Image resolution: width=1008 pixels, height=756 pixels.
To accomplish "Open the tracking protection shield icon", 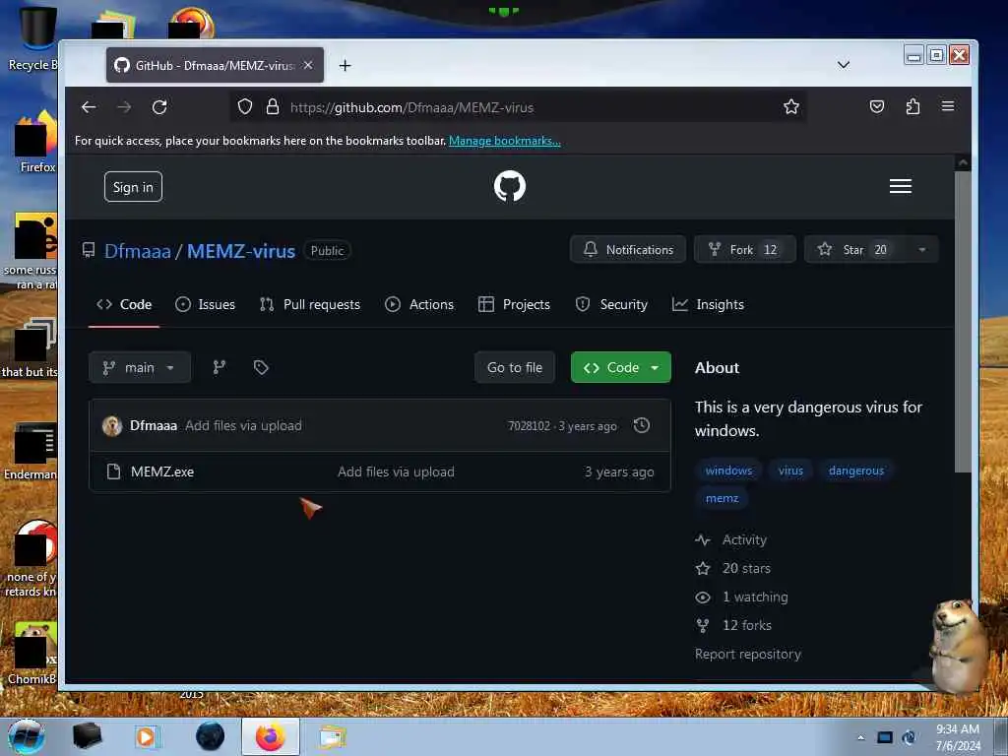I will [x=245, y=106].
